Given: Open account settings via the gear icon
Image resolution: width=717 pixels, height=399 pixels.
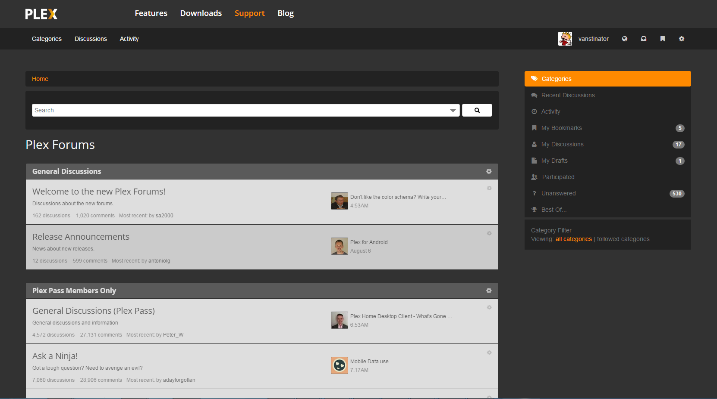Looking at the screenshot, I should [x=682, y=39].
